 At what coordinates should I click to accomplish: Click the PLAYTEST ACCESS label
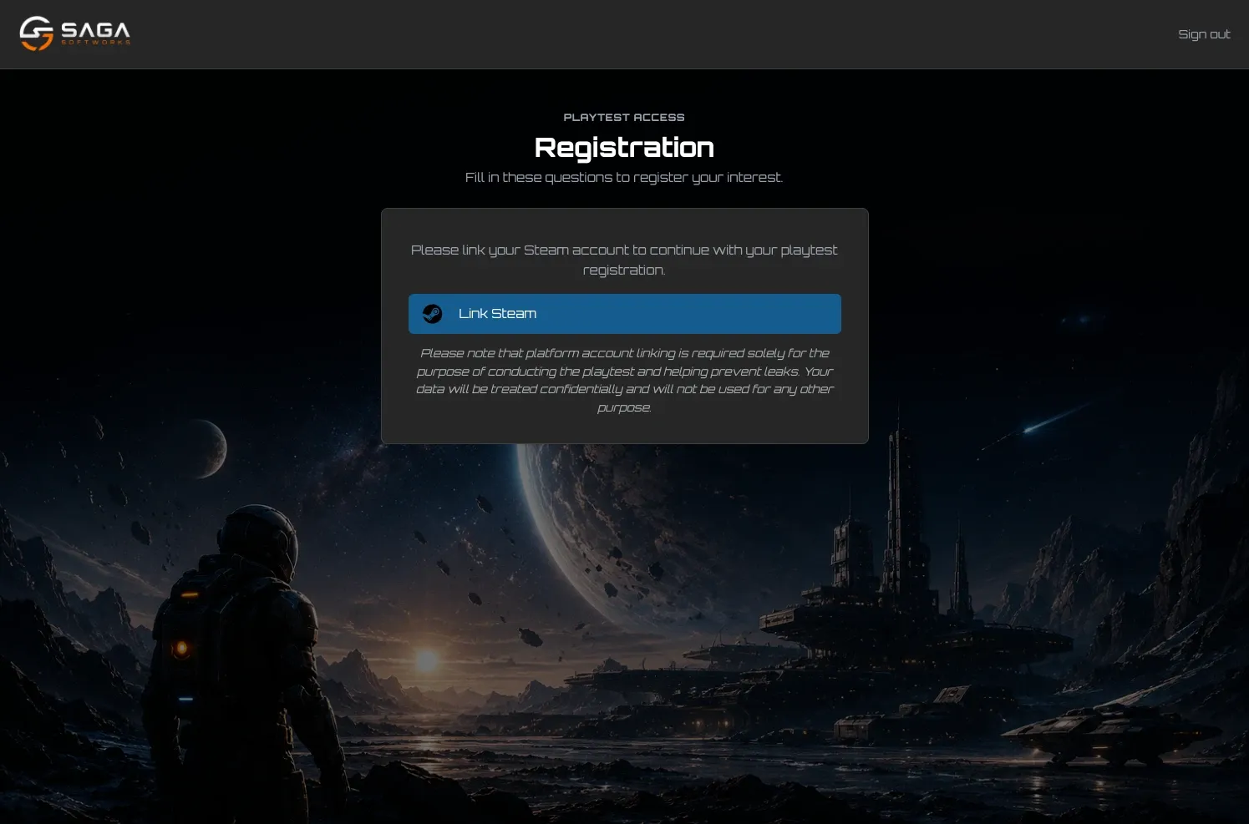click(x=624, y=118)
